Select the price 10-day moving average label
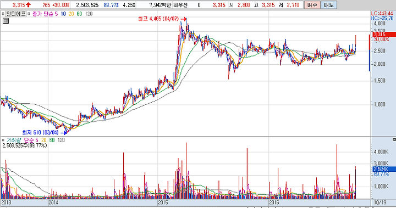Screen dimensions: 396x208 pyautogui.click(x=63, y=14)
